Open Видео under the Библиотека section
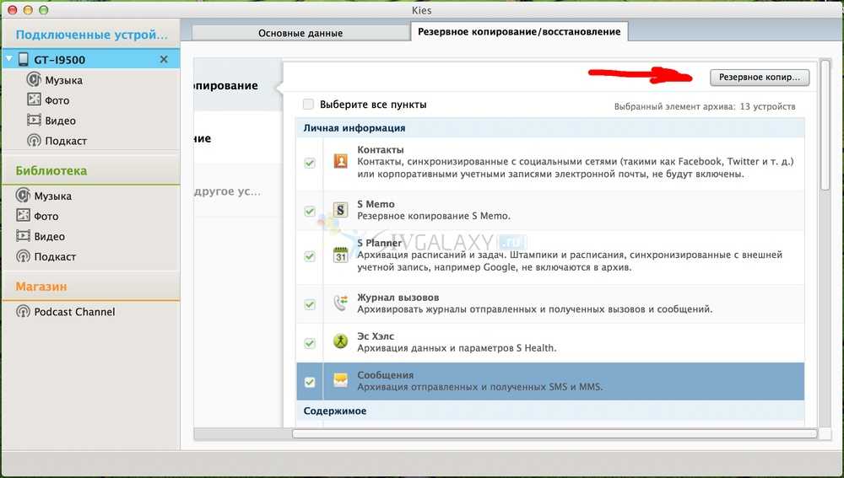Image resolution: width=844 pixels, height=478 pixels. [49, 237]
